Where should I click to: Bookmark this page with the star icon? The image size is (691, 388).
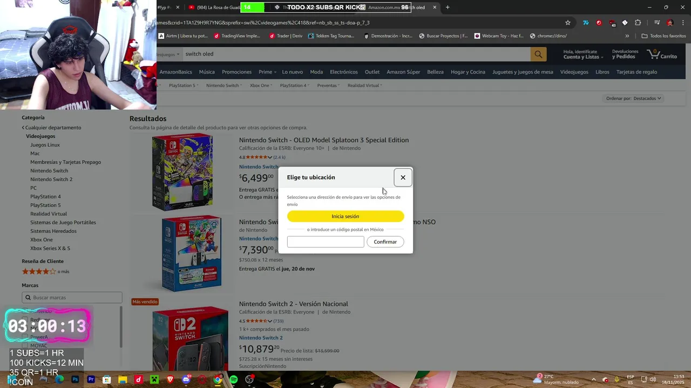pyautogui.click(x=568, y=23)
